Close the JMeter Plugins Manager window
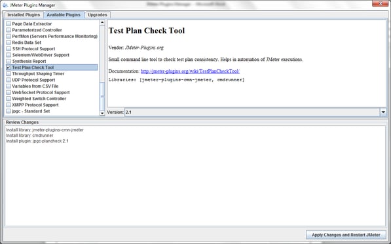The image size is (391, 244). tap(380, 3)
